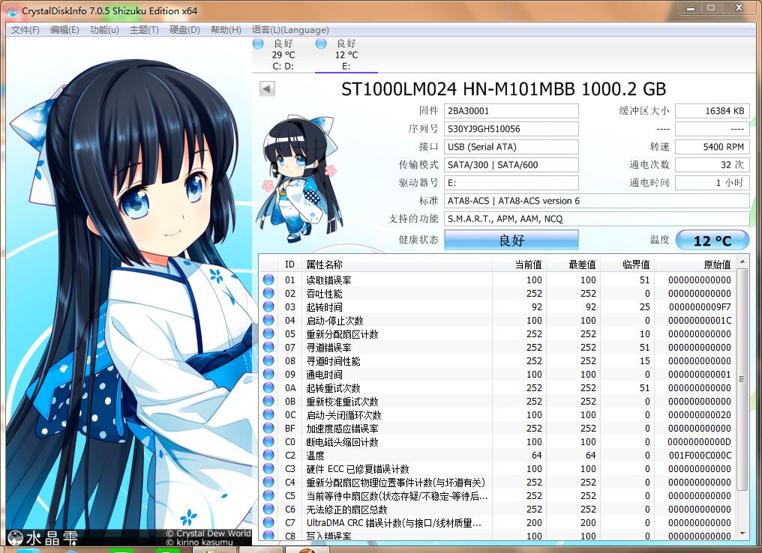Viewport: 762px width, 553px height.
Task: Click the raw value 001F000C000C in 温度 row
Action: pyautogui.click(x=700, y=455)
